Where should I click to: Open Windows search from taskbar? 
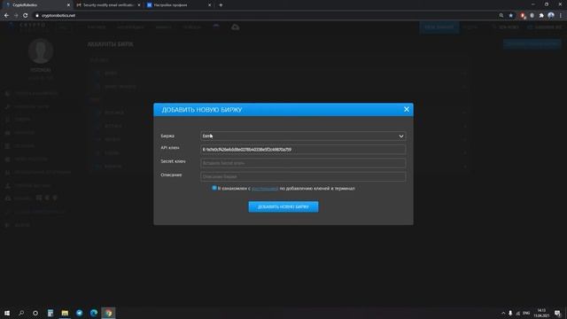pos(21,313)
